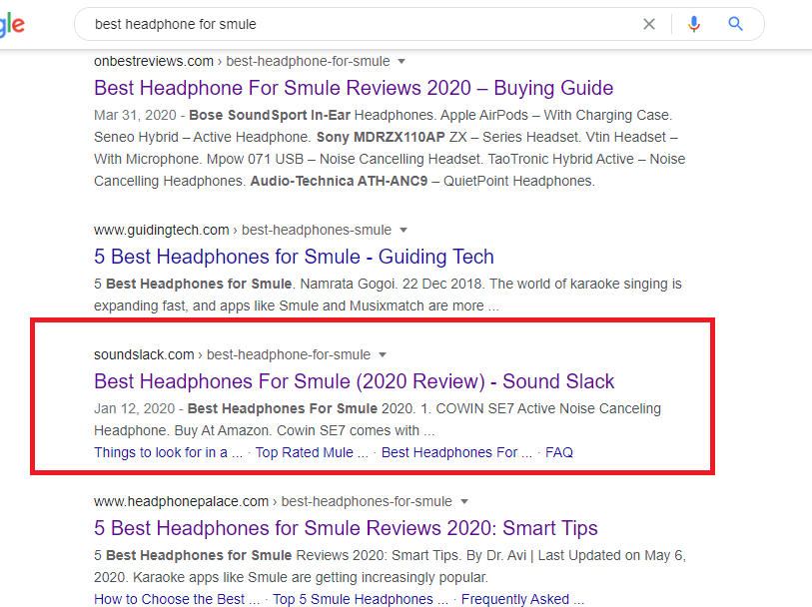Click the www.headphonepalace.com breadcrumb URL
Image resolution: width=812 pixels, height=607 pixels.
tap(273, 501)
